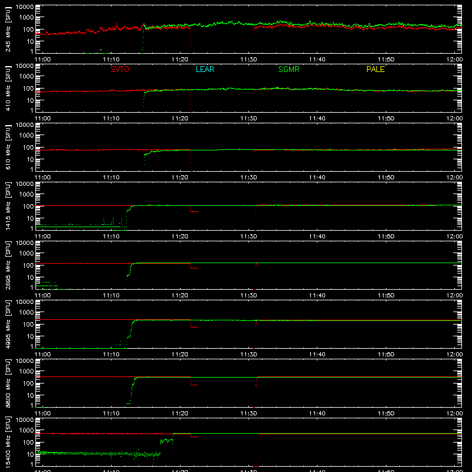Click the 11:30 tick label below 245 MHz plot

point(248,60)
